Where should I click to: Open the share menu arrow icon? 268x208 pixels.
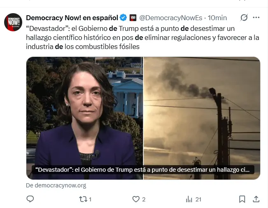(x=256, y=199)
